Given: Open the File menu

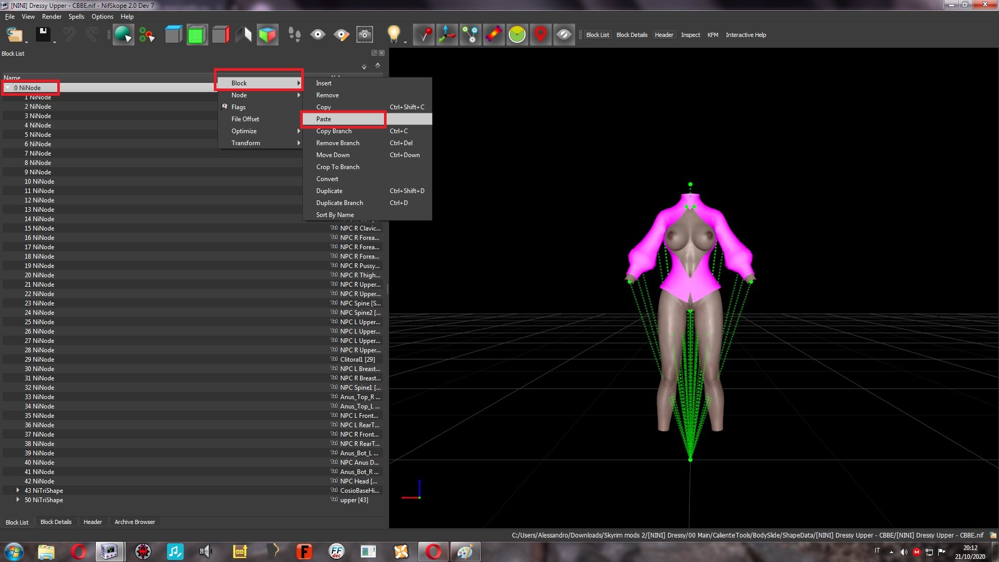Looking at the screenshot, I should [10, 17].
